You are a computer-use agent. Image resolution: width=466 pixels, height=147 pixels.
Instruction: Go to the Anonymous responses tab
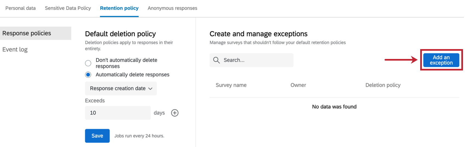[x=172, y=8]
